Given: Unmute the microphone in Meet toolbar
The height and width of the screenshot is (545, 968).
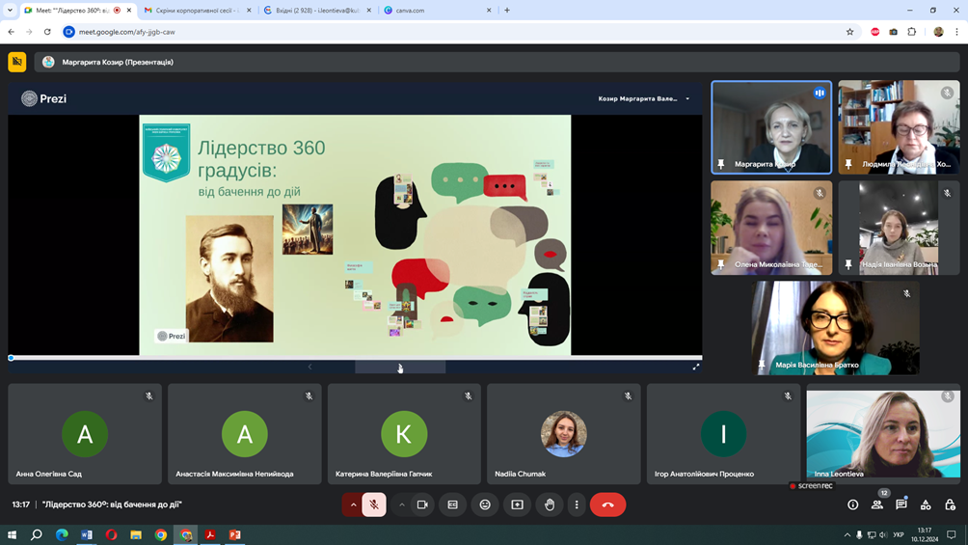Looking at the screenshot, I should coord(374,504).
